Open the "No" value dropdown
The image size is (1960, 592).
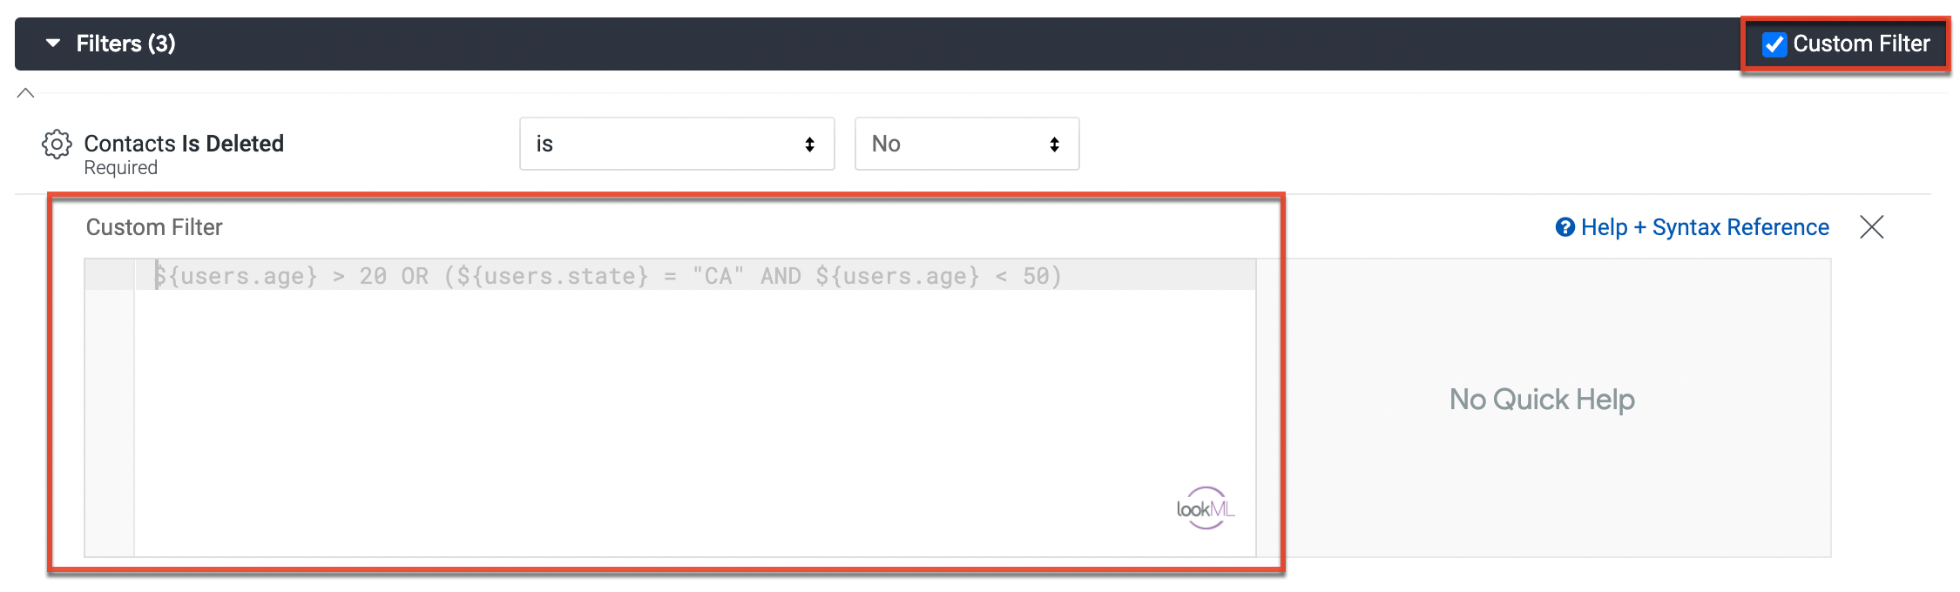[x=966, y=144]
